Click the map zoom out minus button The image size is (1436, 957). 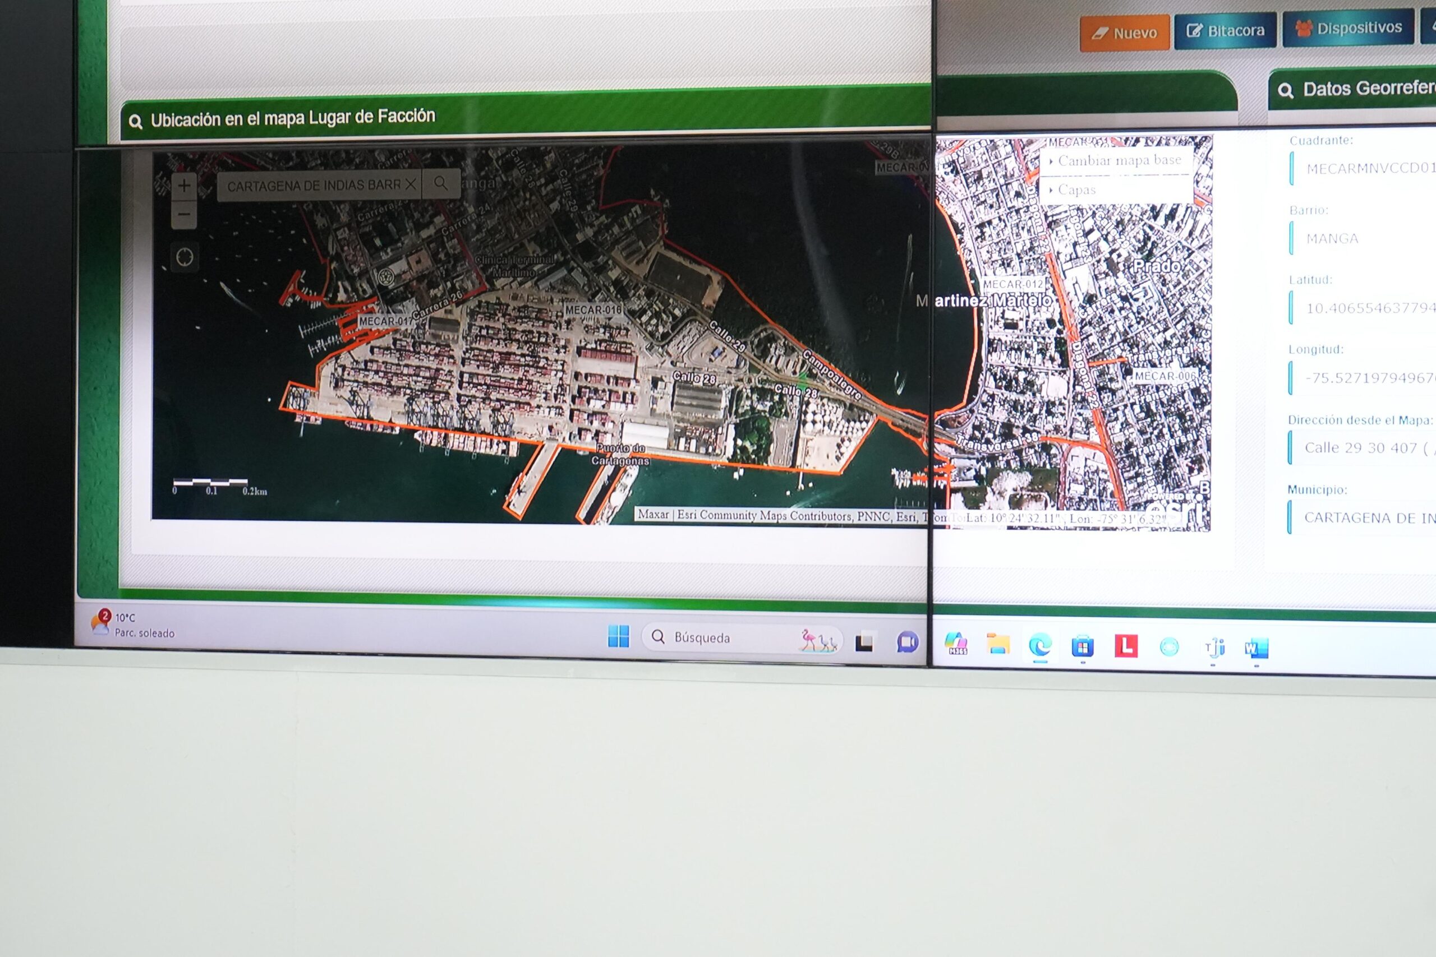coord(184,215)
